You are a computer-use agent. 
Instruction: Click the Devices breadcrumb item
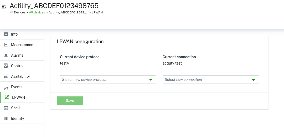pos(19,12)
